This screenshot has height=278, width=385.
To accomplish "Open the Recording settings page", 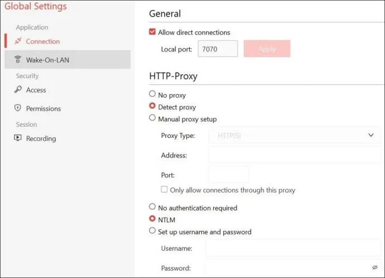I will [68, 138].
